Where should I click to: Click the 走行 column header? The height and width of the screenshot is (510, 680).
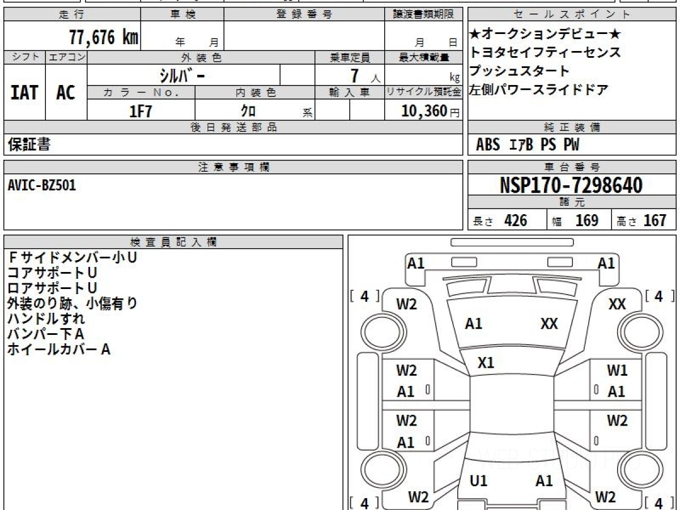(71, 14)
